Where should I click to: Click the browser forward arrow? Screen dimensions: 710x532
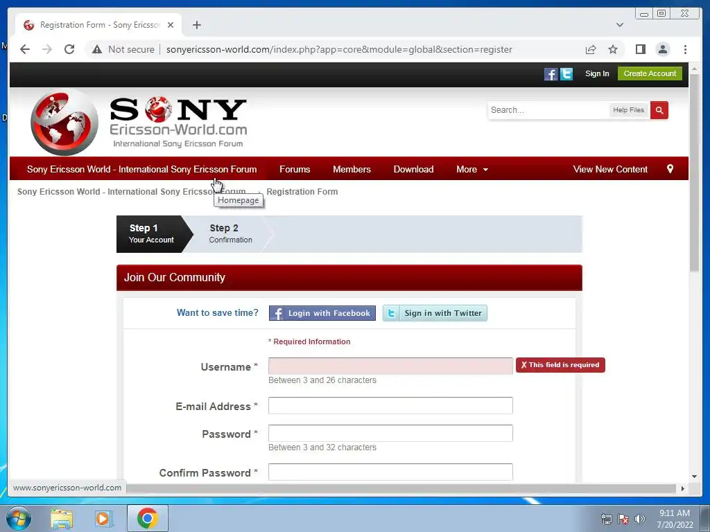(47, 49)
